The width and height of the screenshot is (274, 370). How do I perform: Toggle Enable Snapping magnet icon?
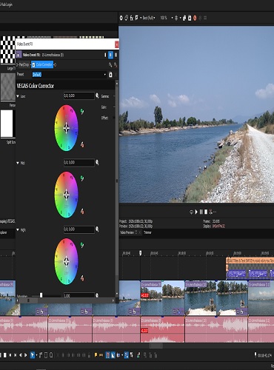click(x=107, y=355)
